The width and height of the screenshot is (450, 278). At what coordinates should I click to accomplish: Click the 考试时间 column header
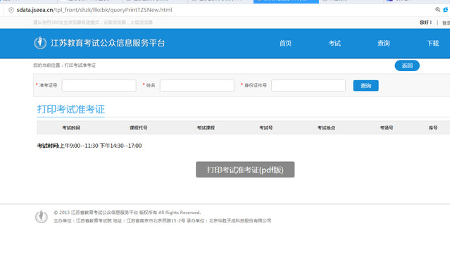click(x=71, y=127)
